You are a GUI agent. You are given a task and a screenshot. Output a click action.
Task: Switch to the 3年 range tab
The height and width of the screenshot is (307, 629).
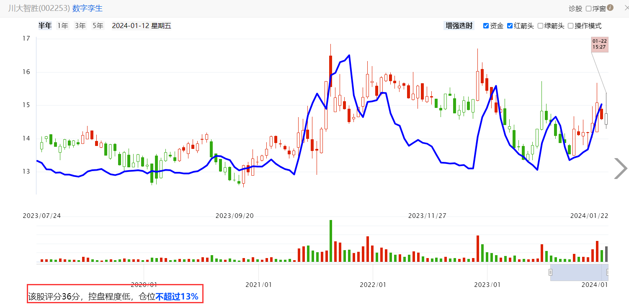(80, 26)
